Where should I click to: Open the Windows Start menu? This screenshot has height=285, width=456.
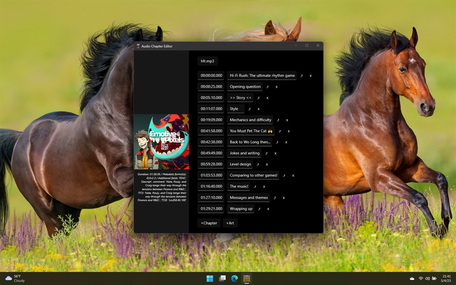210,278
